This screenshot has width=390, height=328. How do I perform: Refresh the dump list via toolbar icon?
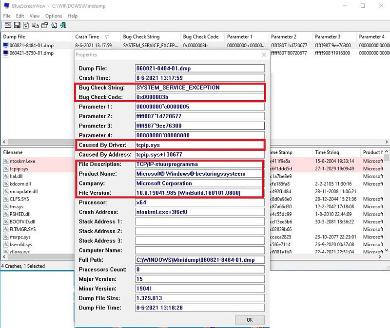point(26,25)
